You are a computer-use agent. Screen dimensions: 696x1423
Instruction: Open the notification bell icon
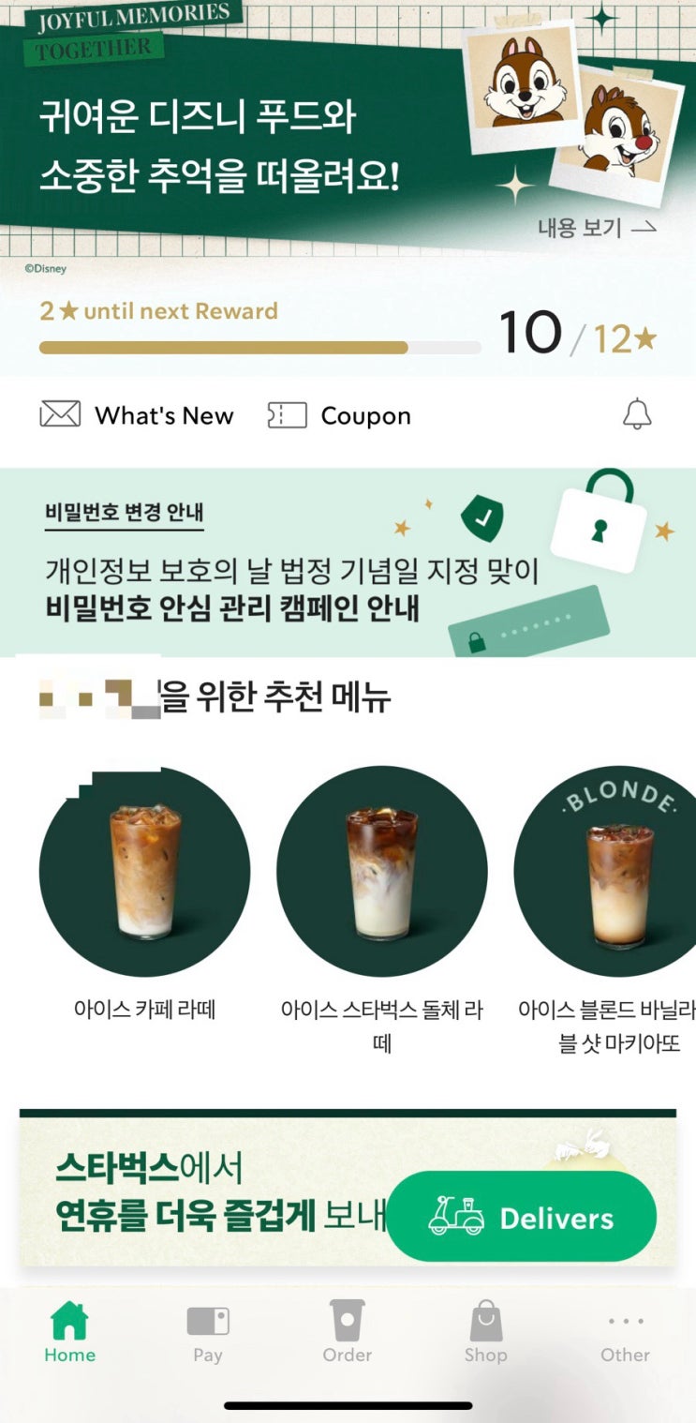[x=637, y=413]
